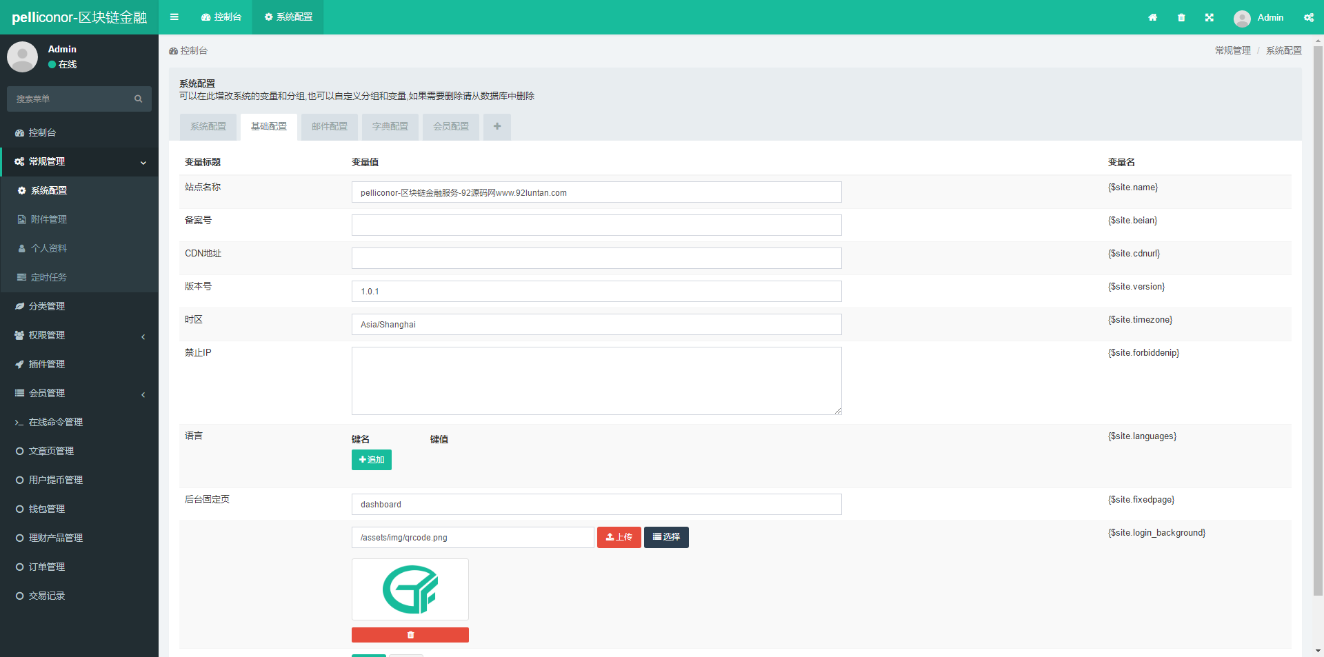This screenshot has height=657, width=1324.
Task: Delete the uploaded image with trash button
Action: [x=410, y=635]
